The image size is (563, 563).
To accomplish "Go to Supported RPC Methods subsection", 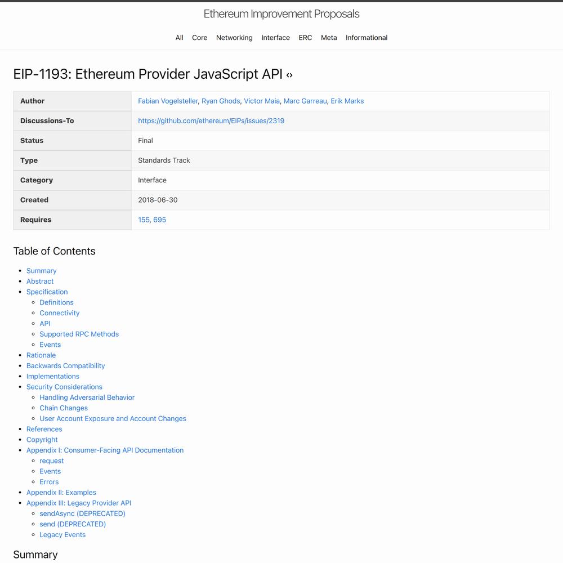I will tap(79, 334).
